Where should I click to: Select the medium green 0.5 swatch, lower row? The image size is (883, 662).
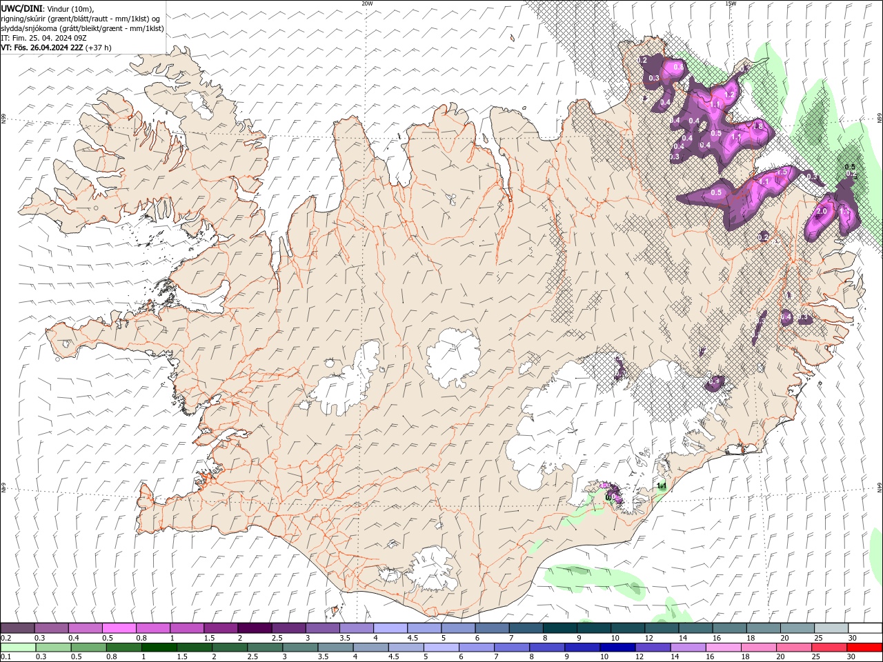click(x=88, y=648)
